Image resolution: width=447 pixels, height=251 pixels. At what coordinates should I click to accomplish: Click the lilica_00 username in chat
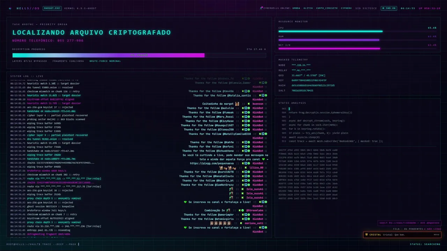(x=256, y=168)
